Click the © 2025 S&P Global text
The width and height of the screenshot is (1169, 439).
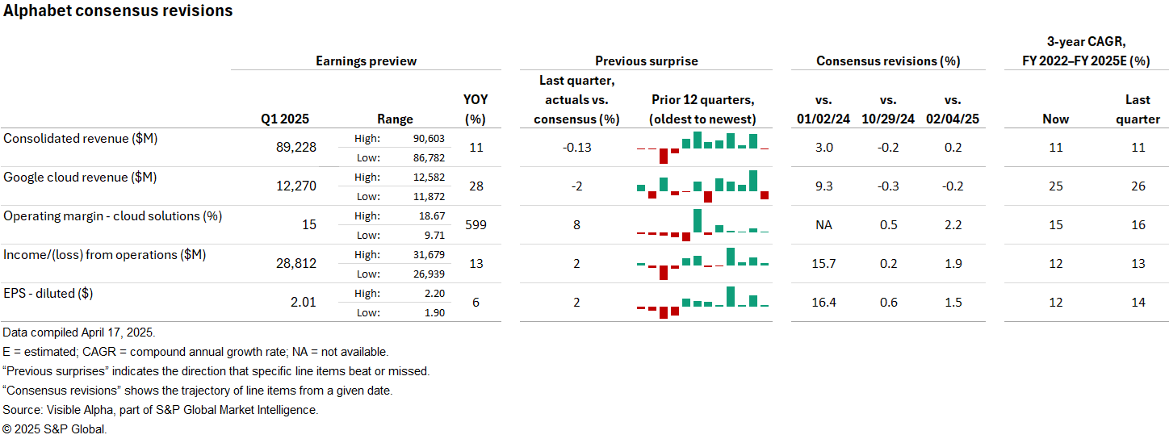tap(54, 429)
